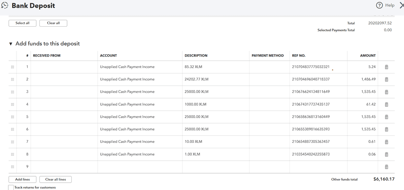Click the recent deposits history icon

5,6
